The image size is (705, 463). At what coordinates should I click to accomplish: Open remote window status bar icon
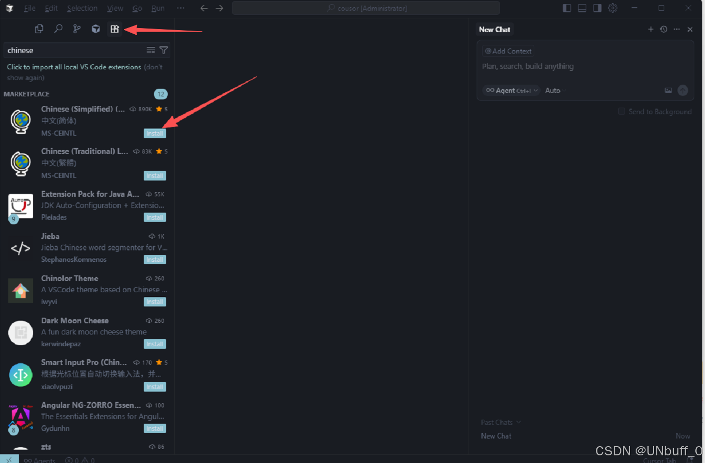(x=9, y=459)
